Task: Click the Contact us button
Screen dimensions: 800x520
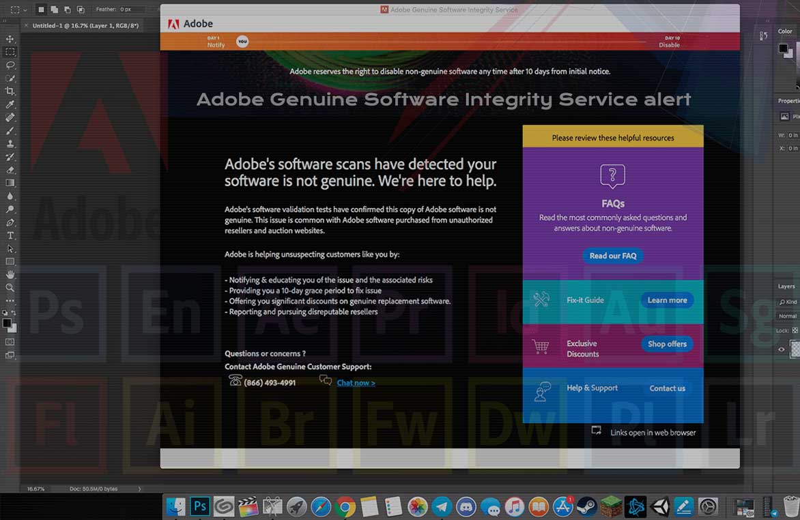Action: (x=667, y=388)
